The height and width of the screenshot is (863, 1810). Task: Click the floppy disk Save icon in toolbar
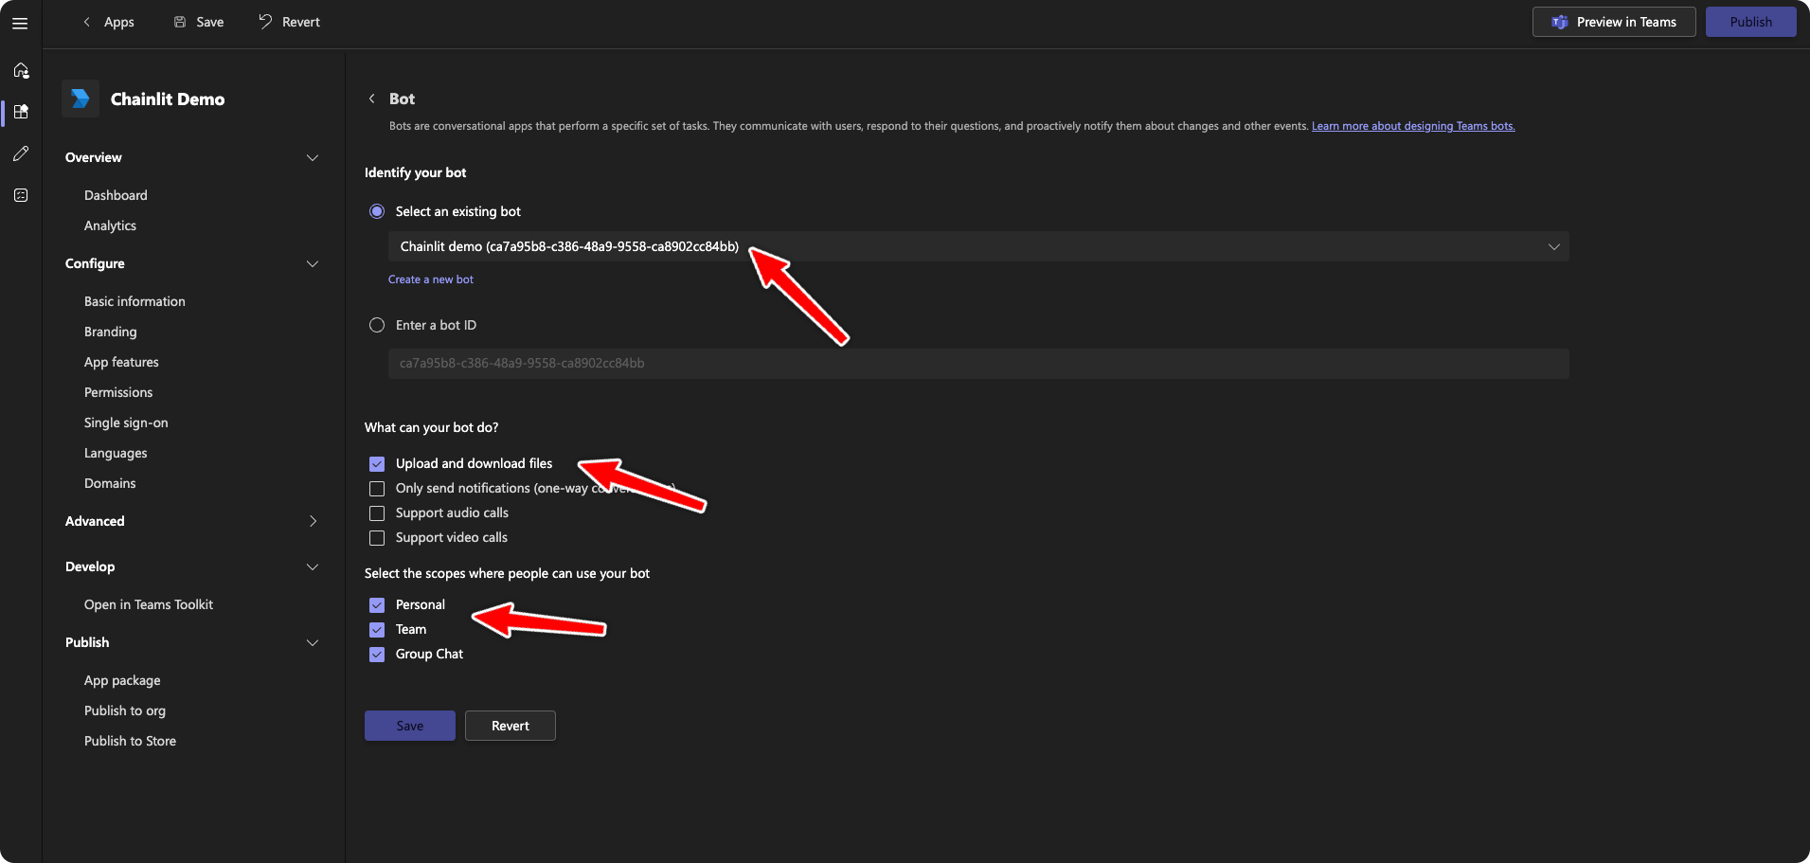[180, 22]
